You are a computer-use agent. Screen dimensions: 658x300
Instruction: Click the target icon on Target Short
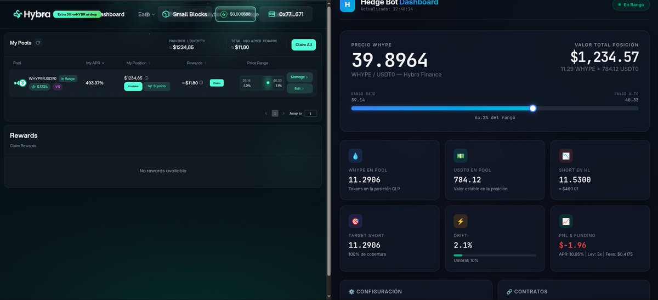(x=355, y=221)
